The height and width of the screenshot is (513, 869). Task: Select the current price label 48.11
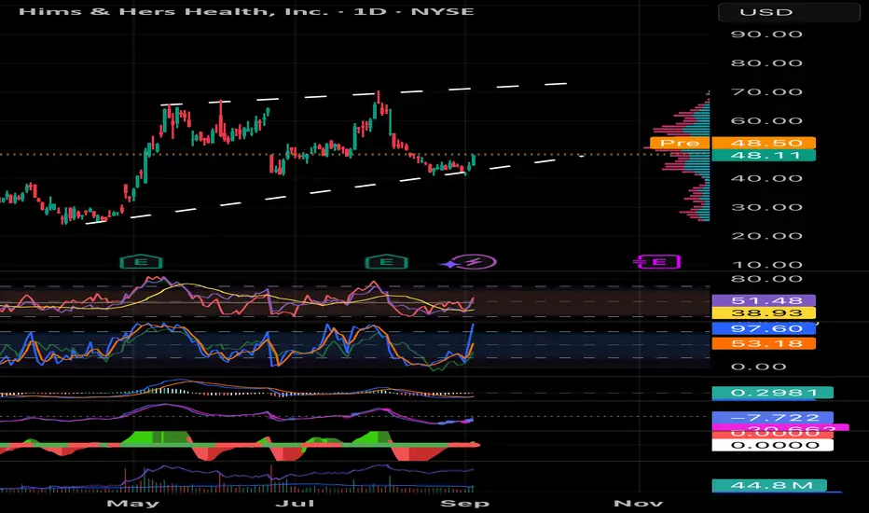[764, 155]
